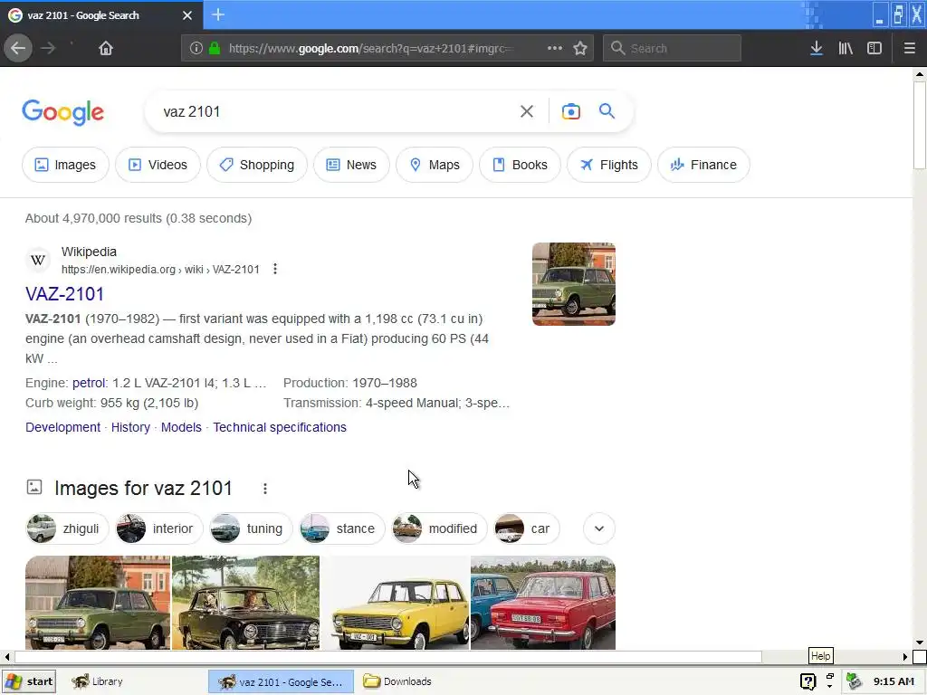The width and height of the screenshot is (927, 695).
Task: Click the vertical scrollbar down arrow
Action: [920, 643]
